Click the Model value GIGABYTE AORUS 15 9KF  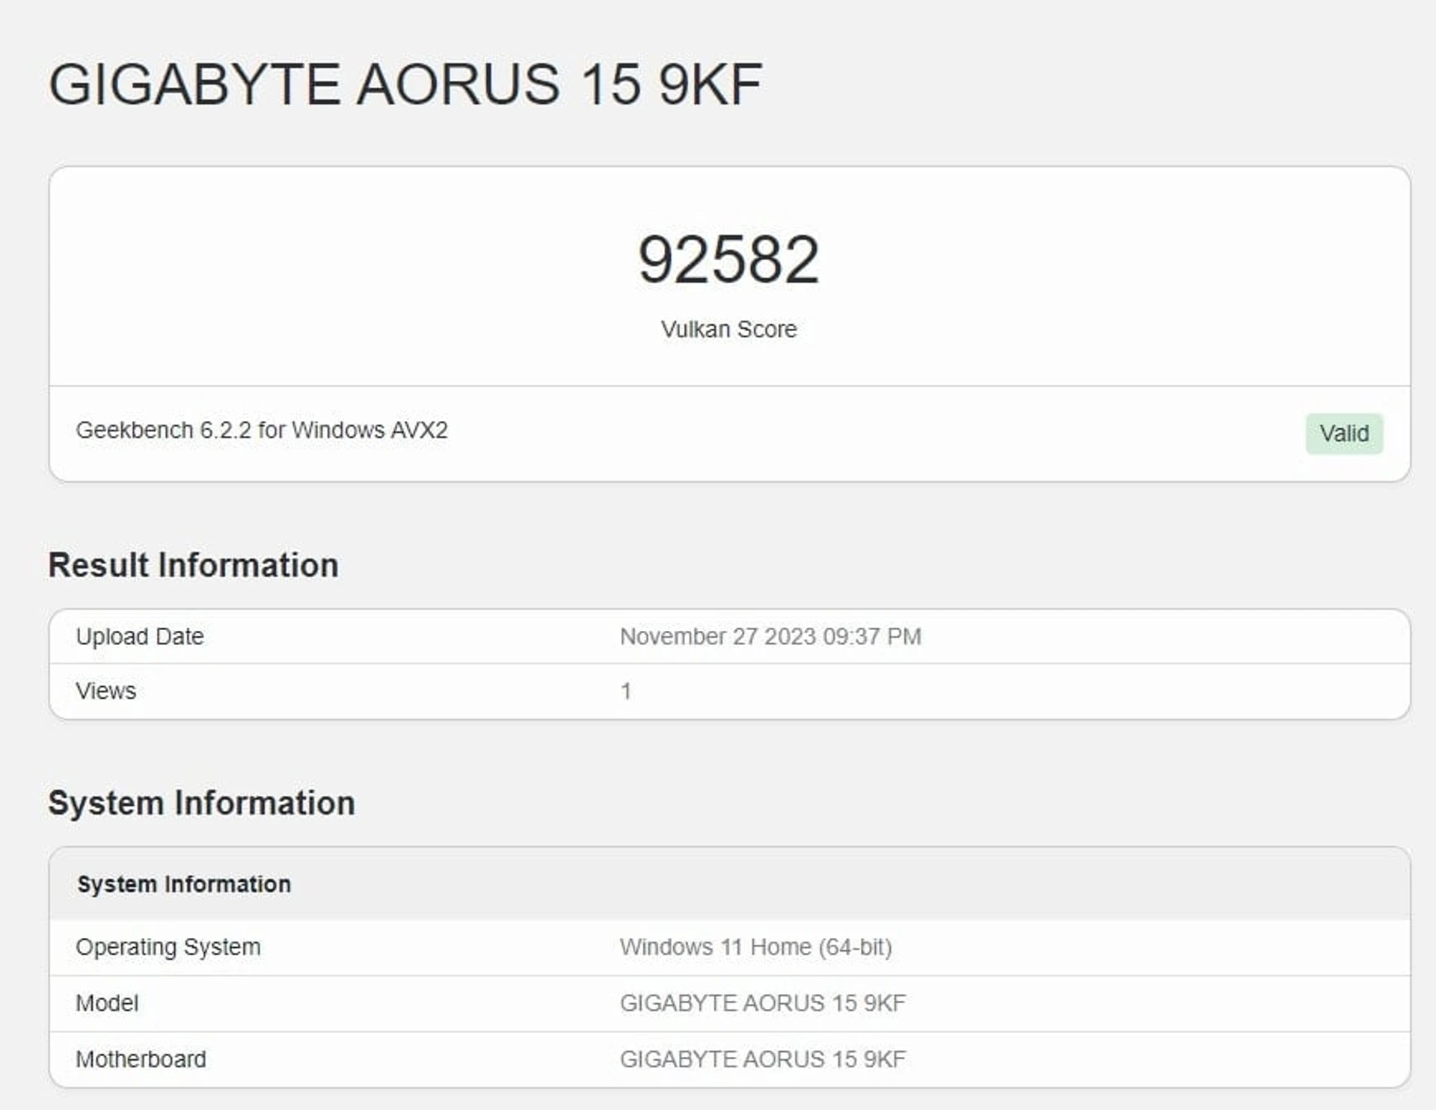(x=763, y=1003)
